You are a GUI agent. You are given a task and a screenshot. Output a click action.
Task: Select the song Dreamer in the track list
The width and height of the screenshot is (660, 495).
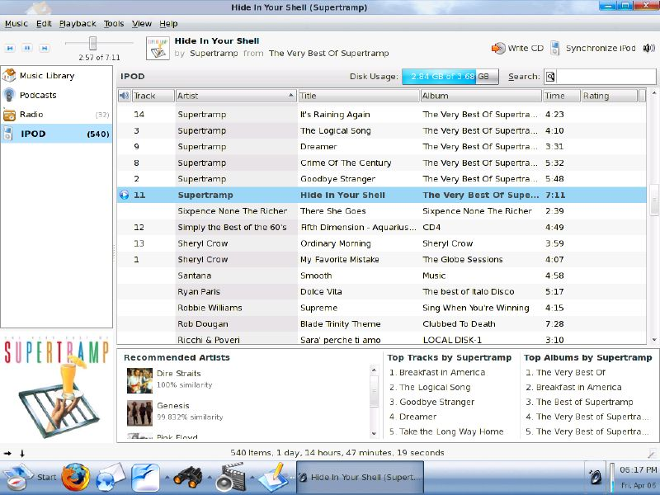(381, 147)
